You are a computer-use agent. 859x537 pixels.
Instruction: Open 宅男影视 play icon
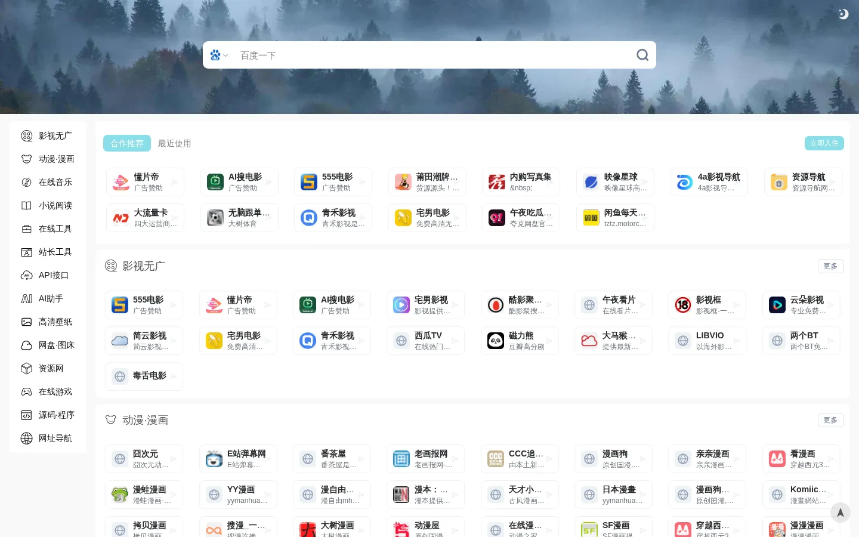pos(401,305)
